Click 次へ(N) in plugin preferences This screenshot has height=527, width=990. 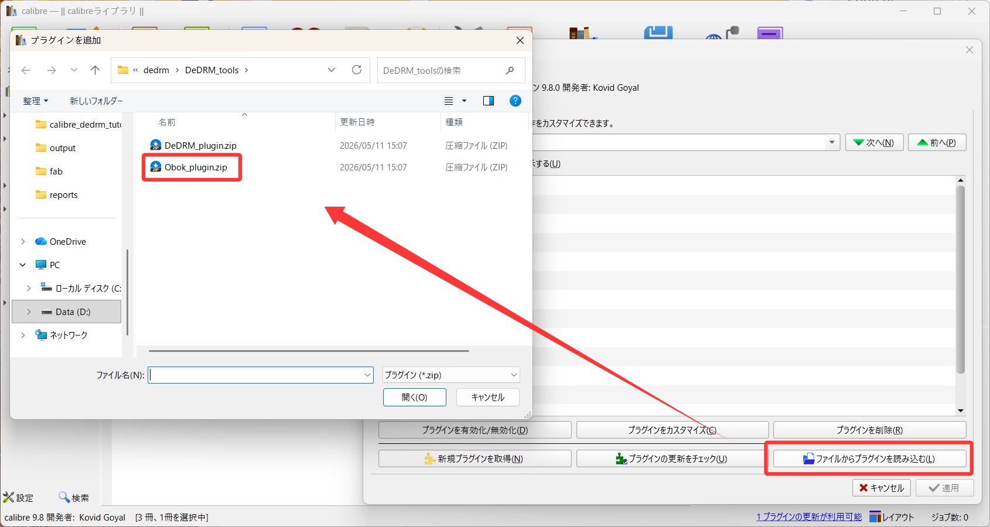(875, 142)
